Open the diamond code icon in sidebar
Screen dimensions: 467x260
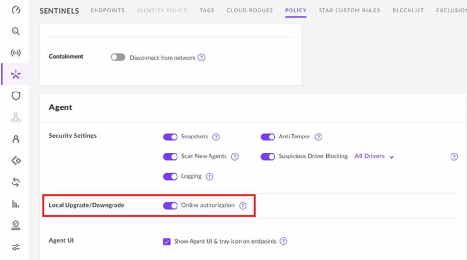16,161
